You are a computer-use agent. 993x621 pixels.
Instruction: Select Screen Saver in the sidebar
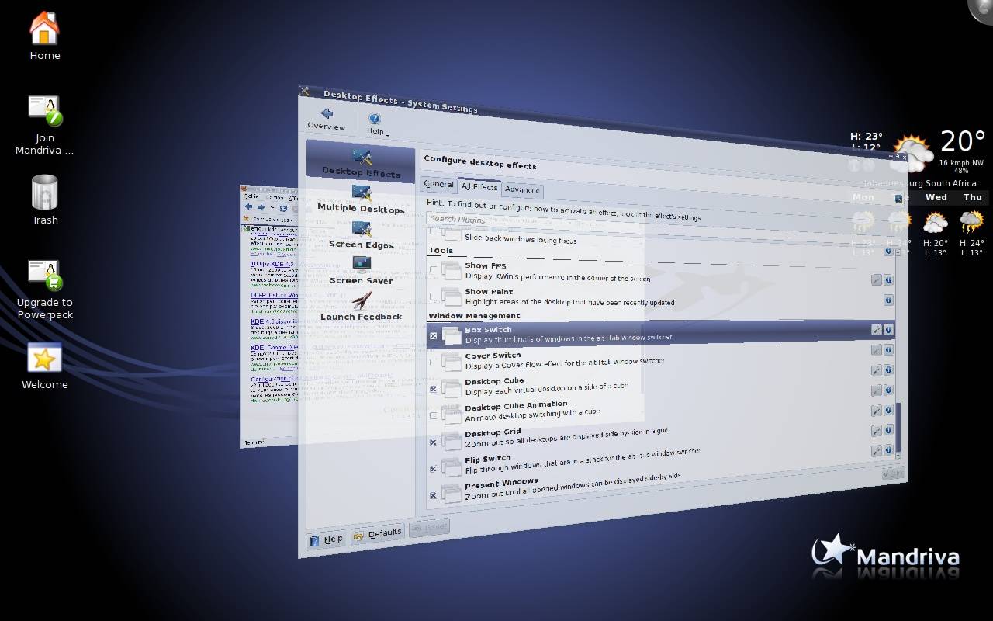pos(362,271)
